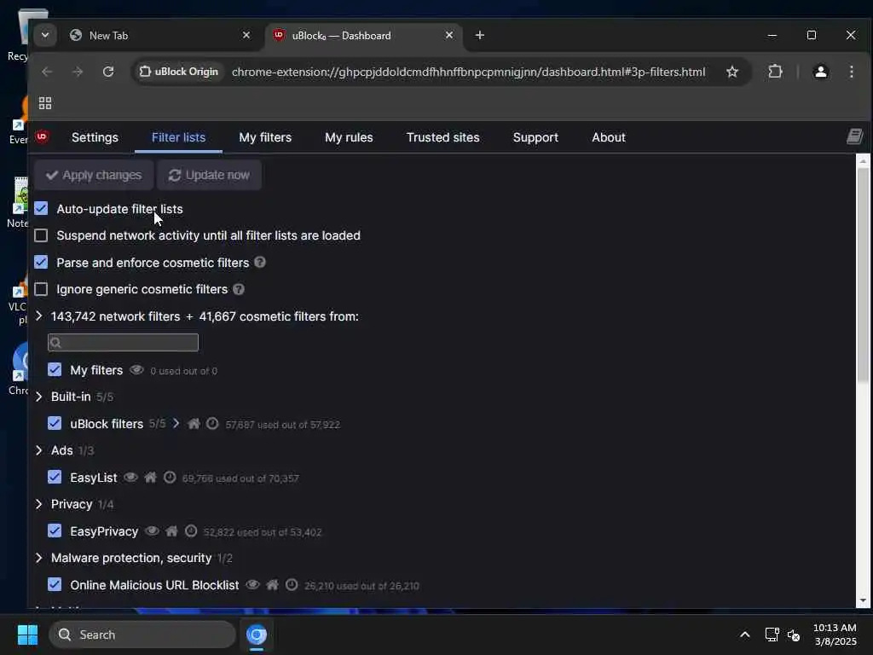This screenshot has width=873, height=655.
Task: Open EasyPrivacy home page icon
Action: point(171,530)
